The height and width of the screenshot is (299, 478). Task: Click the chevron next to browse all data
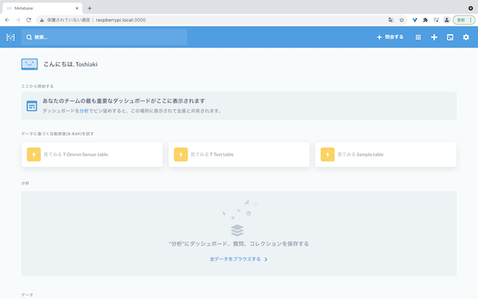point(266,259)
